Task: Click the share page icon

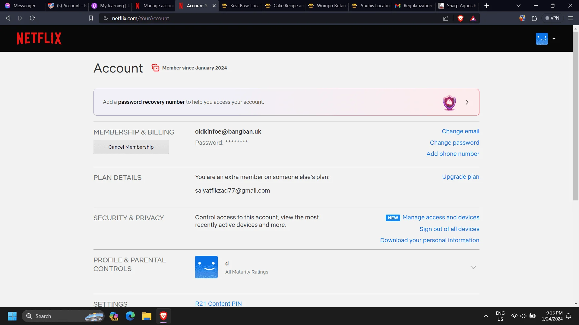Action: (x=445, y=18)
